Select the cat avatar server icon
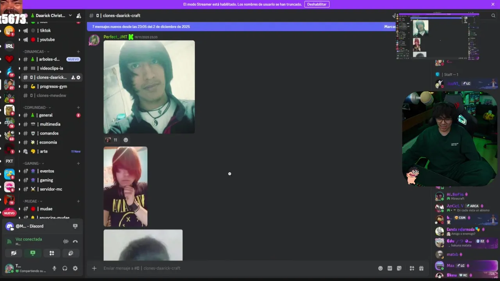Screen dimensions: 500x281 9,110
